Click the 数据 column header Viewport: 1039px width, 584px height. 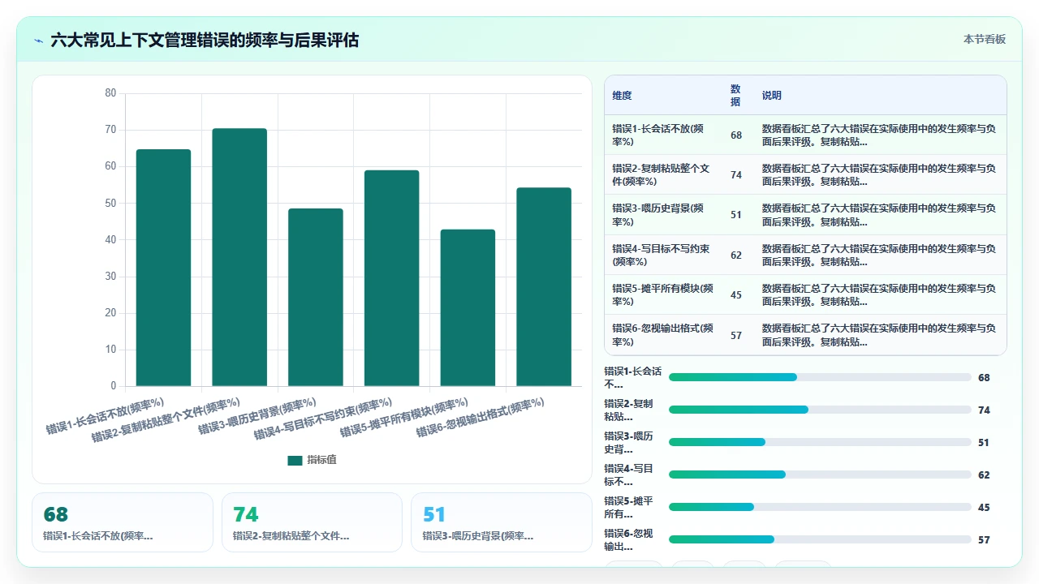[735, 96]
